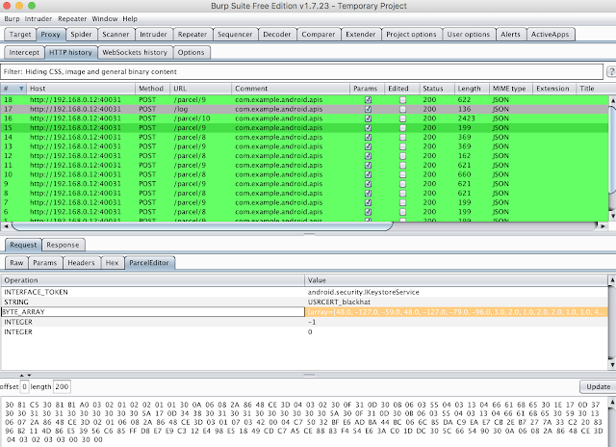Switch to the Spider tab
Viewport: 616px width, 447px height.
(x=81, y=35)
